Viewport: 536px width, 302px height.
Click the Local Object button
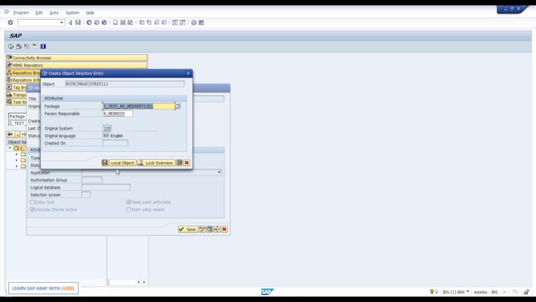click(122, 163)
